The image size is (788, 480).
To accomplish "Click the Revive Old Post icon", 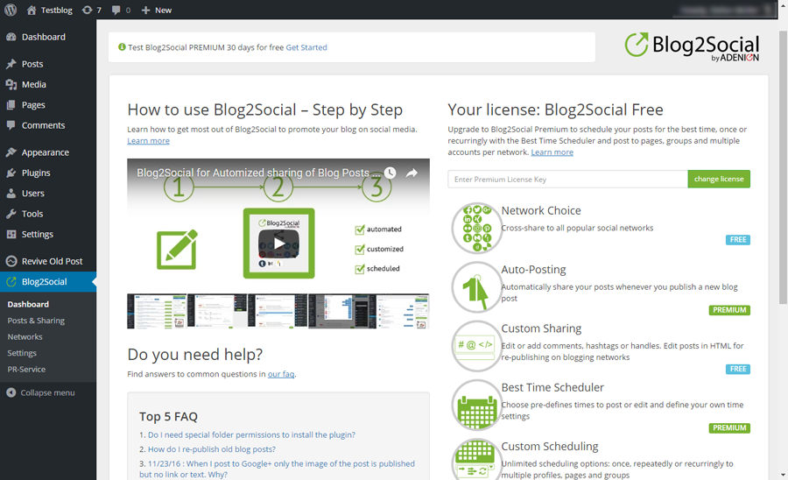I will 11,261.
